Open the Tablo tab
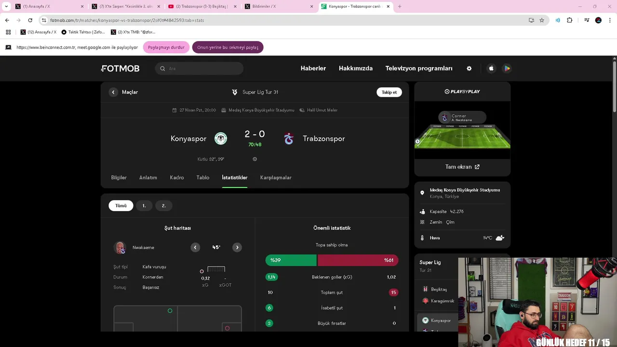Viewport: 617px width, 347px height. tap(203, 177)
